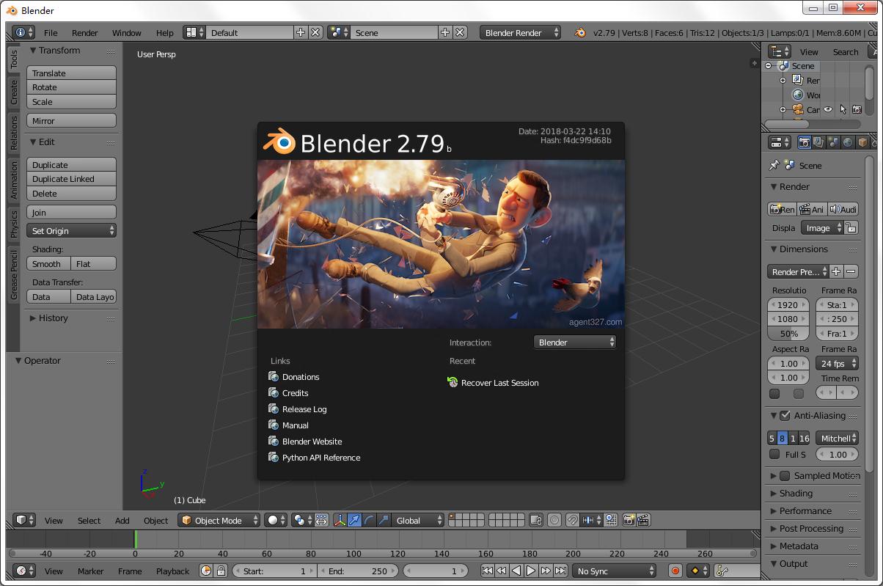
Task: Enable autokeyframe record button in timeline
Action: click(x=675, y=571)
